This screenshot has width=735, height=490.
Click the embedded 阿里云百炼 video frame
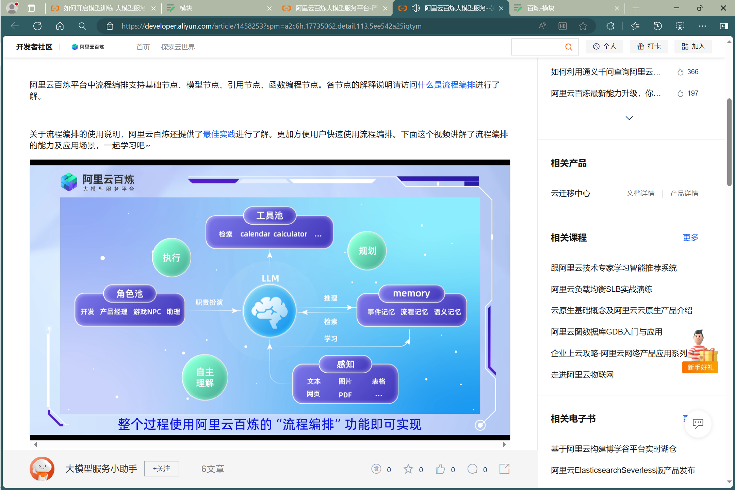[x=269, y=300]
